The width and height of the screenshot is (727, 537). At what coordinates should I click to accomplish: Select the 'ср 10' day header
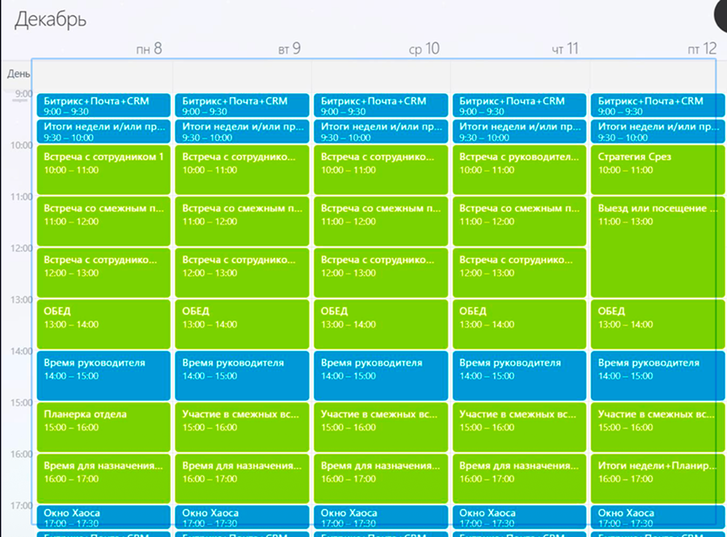[424, 49]
